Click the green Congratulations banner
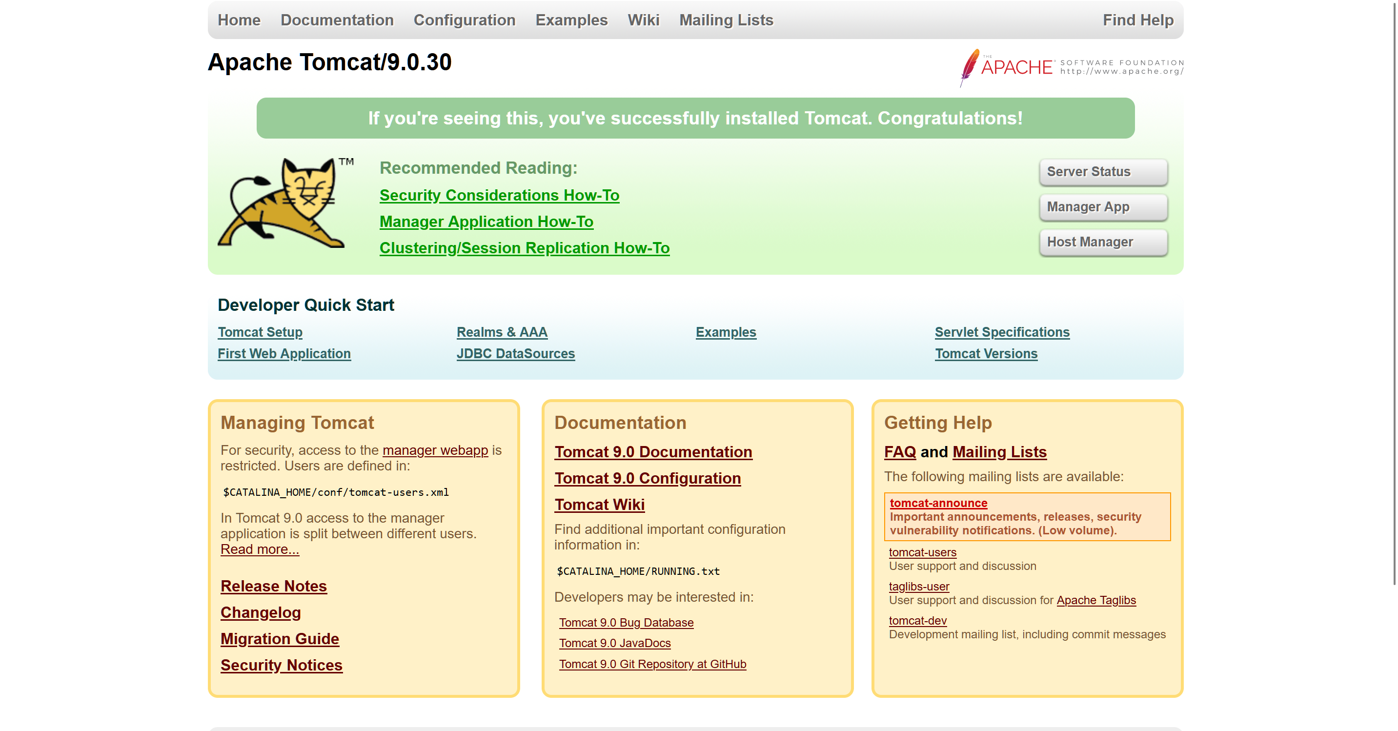The width and height of the screenshot is (1398, 731). coord(695,118)
